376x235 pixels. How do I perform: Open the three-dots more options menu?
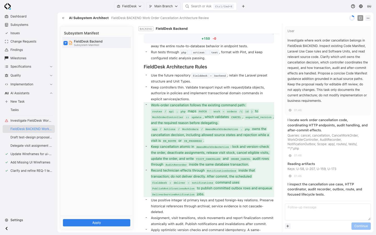click(368, 18)
